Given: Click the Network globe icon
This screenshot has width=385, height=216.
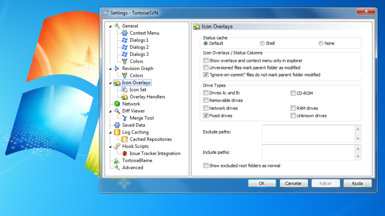Looking at the screenshot, I should (117, 104).
